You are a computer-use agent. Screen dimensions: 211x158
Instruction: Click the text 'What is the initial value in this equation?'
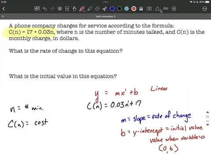(x=63, y=76)
